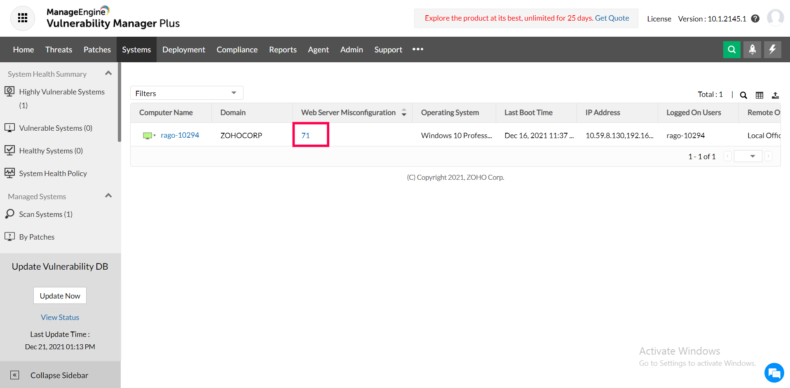Click the ZOHOCORP domain cell
The height and width of the screenshot is (388, 790).
pyautogui.click(x=241, y=135)
